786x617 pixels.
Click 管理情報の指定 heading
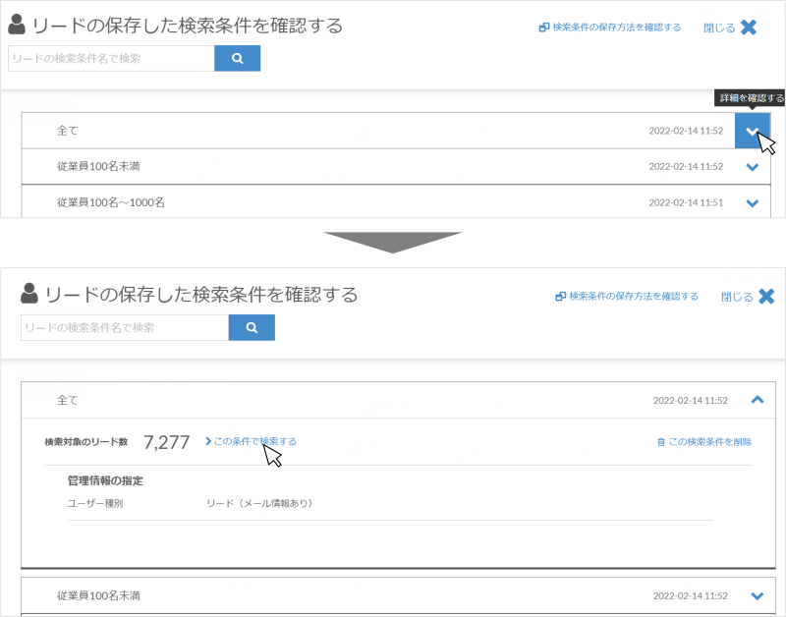[x=105, y=480]
